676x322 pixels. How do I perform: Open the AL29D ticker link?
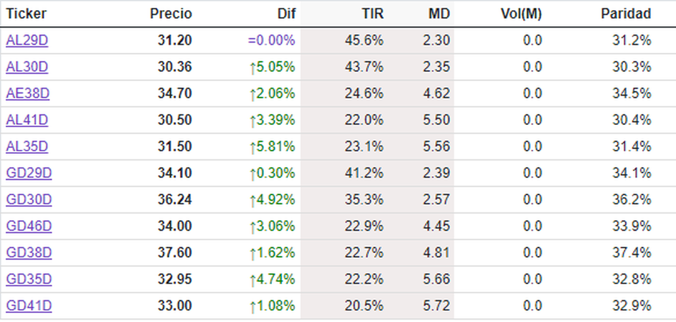(x=27, y=41)
